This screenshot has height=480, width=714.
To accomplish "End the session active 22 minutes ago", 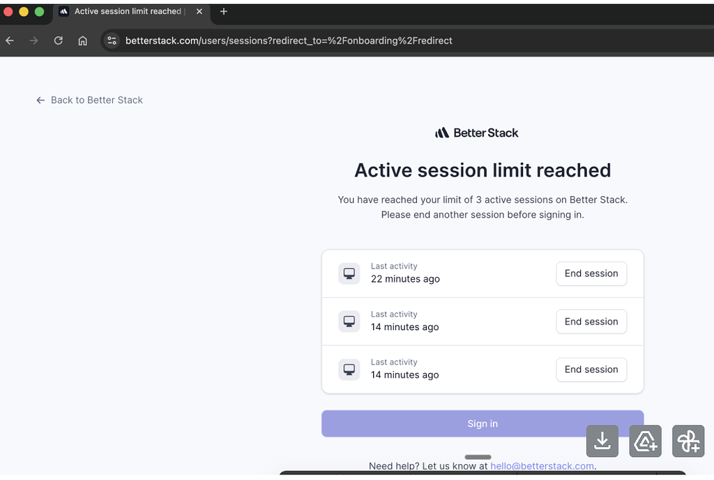I will point(591,273).
